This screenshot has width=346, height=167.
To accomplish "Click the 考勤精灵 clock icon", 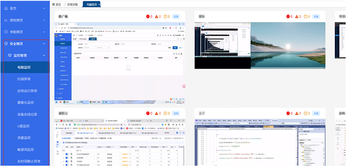I will point(6,32).
